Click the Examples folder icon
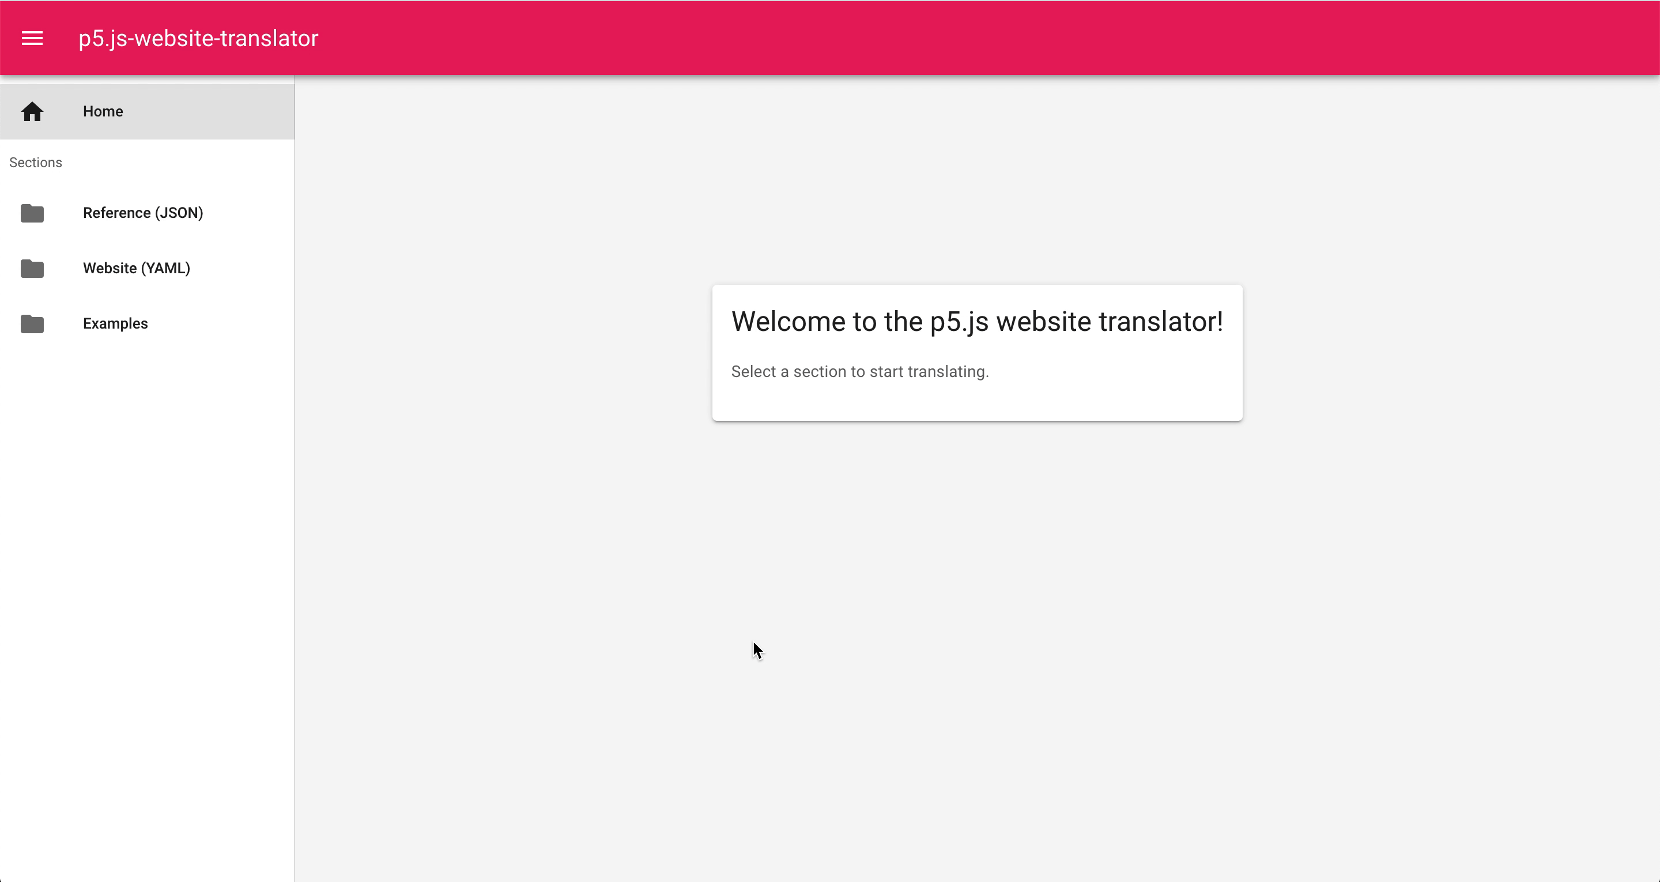The height and width of the screenshot is (882, 1660). pyautogui.click(x=32, y=323)
